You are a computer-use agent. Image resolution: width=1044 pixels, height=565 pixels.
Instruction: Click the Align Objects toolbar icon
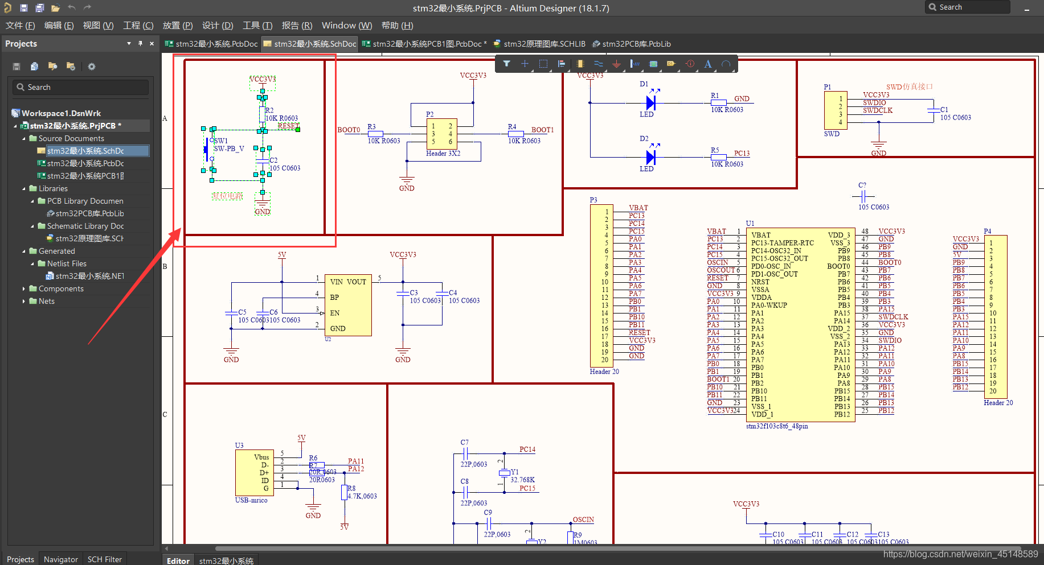(x=562, y=64)
